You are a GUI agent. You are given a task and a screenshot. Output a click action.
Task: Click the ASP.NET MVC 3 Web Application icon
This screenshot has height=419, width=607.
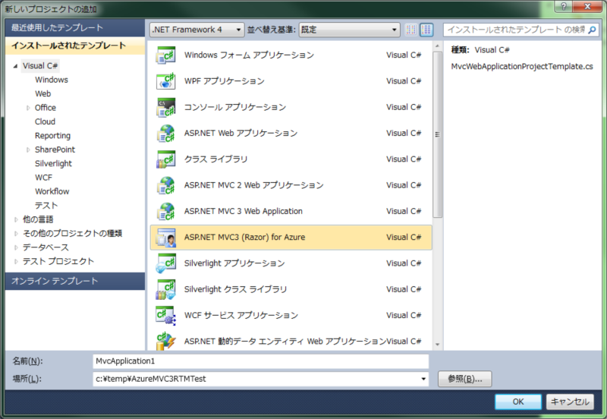point(165,211)
